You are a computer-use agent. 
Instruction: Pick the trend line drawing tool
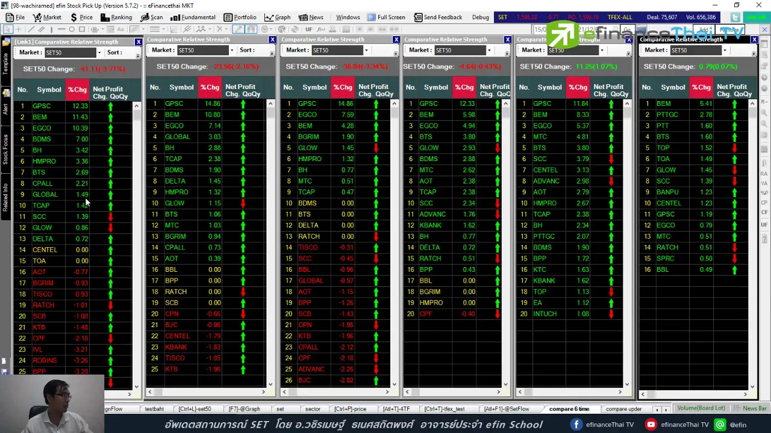click(x=31, y=29)
